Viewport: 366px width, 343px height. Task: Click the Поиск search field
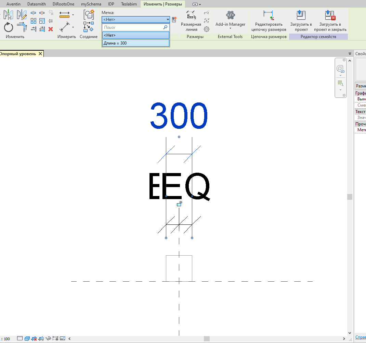click(136, 27)
